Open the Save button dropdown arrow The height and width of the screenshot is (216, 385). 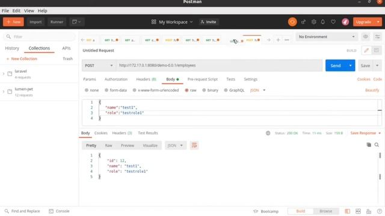(x=377, y=65)
